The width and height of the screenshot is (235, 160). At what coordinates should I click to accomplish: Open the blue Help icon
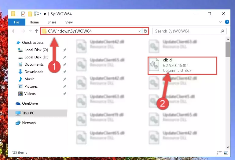pos(227,22)
